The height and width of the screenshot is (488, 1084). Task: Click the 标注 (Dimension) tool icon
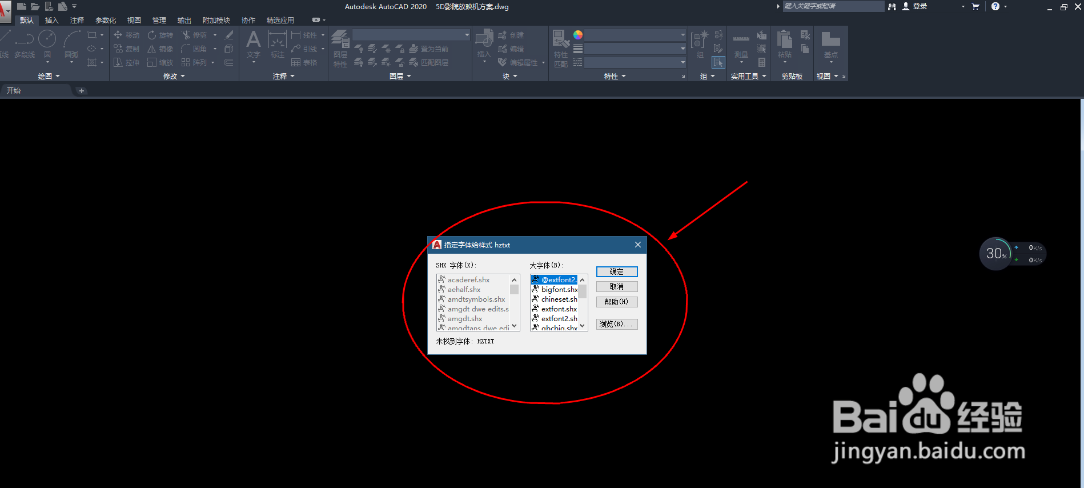coord(278,45)
